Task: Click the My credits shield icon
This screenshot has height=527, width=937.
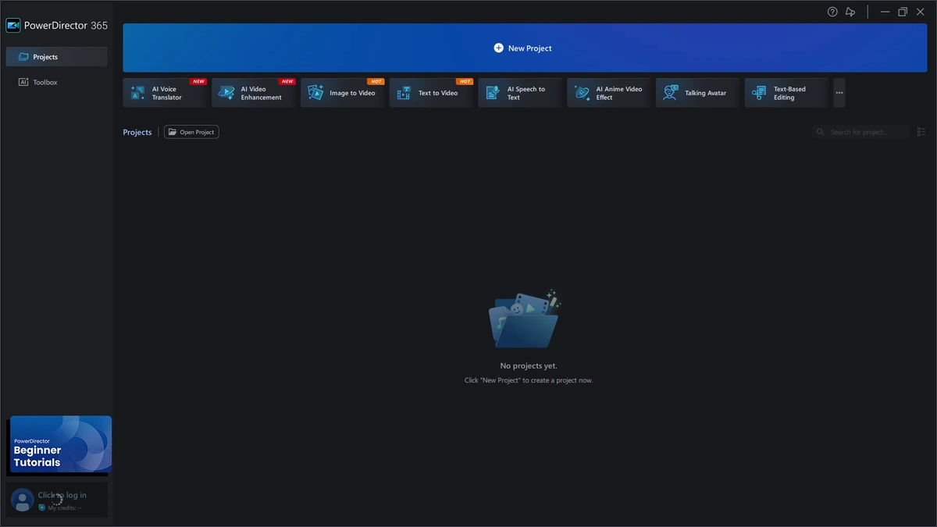Action: tap(42, 507)
